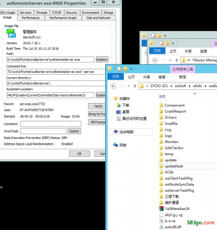Sort by the name column header

coord(162,96)
